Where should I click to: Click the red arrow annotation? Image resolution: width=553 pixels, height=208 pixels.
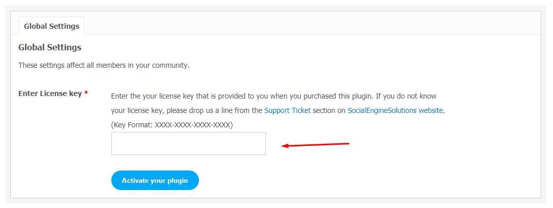[x=315, y=144]
